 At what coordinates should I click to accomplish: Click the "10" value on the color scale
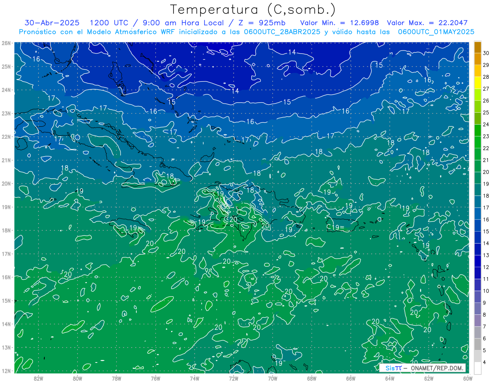[486, 291]
